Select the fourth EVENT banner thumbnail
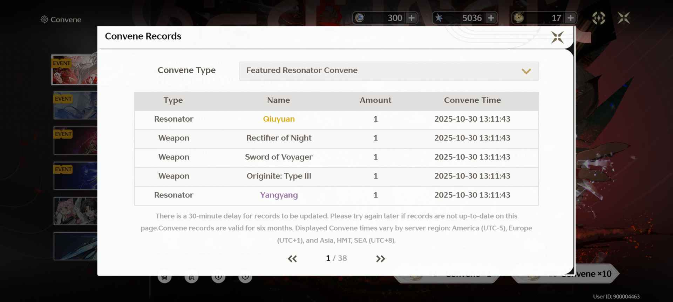This screenshot has height=302, width=673. point(75,176)
